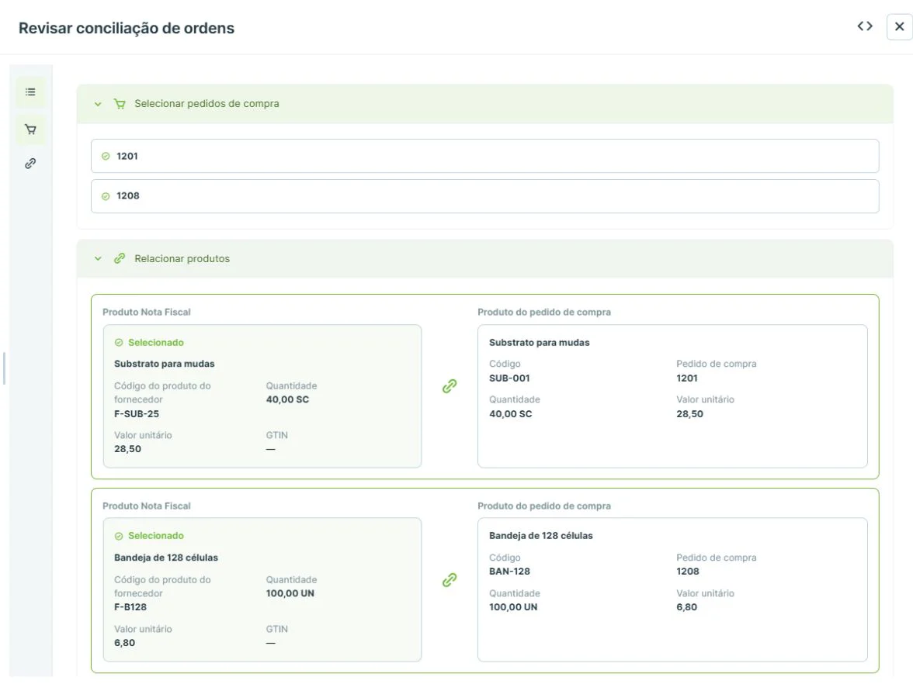Click quantity 100,00 UN in Nota Fiscal card
This screenshot has height=684, width=913.
tap(290, 593)
